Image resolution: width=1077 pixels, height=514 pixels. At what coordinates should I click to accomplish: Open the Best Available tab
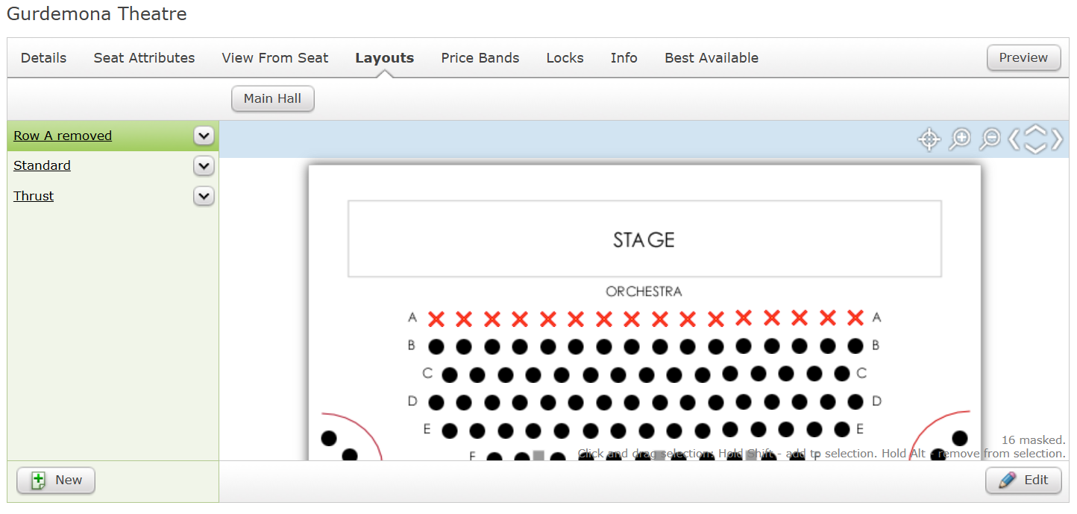(712, 58)
